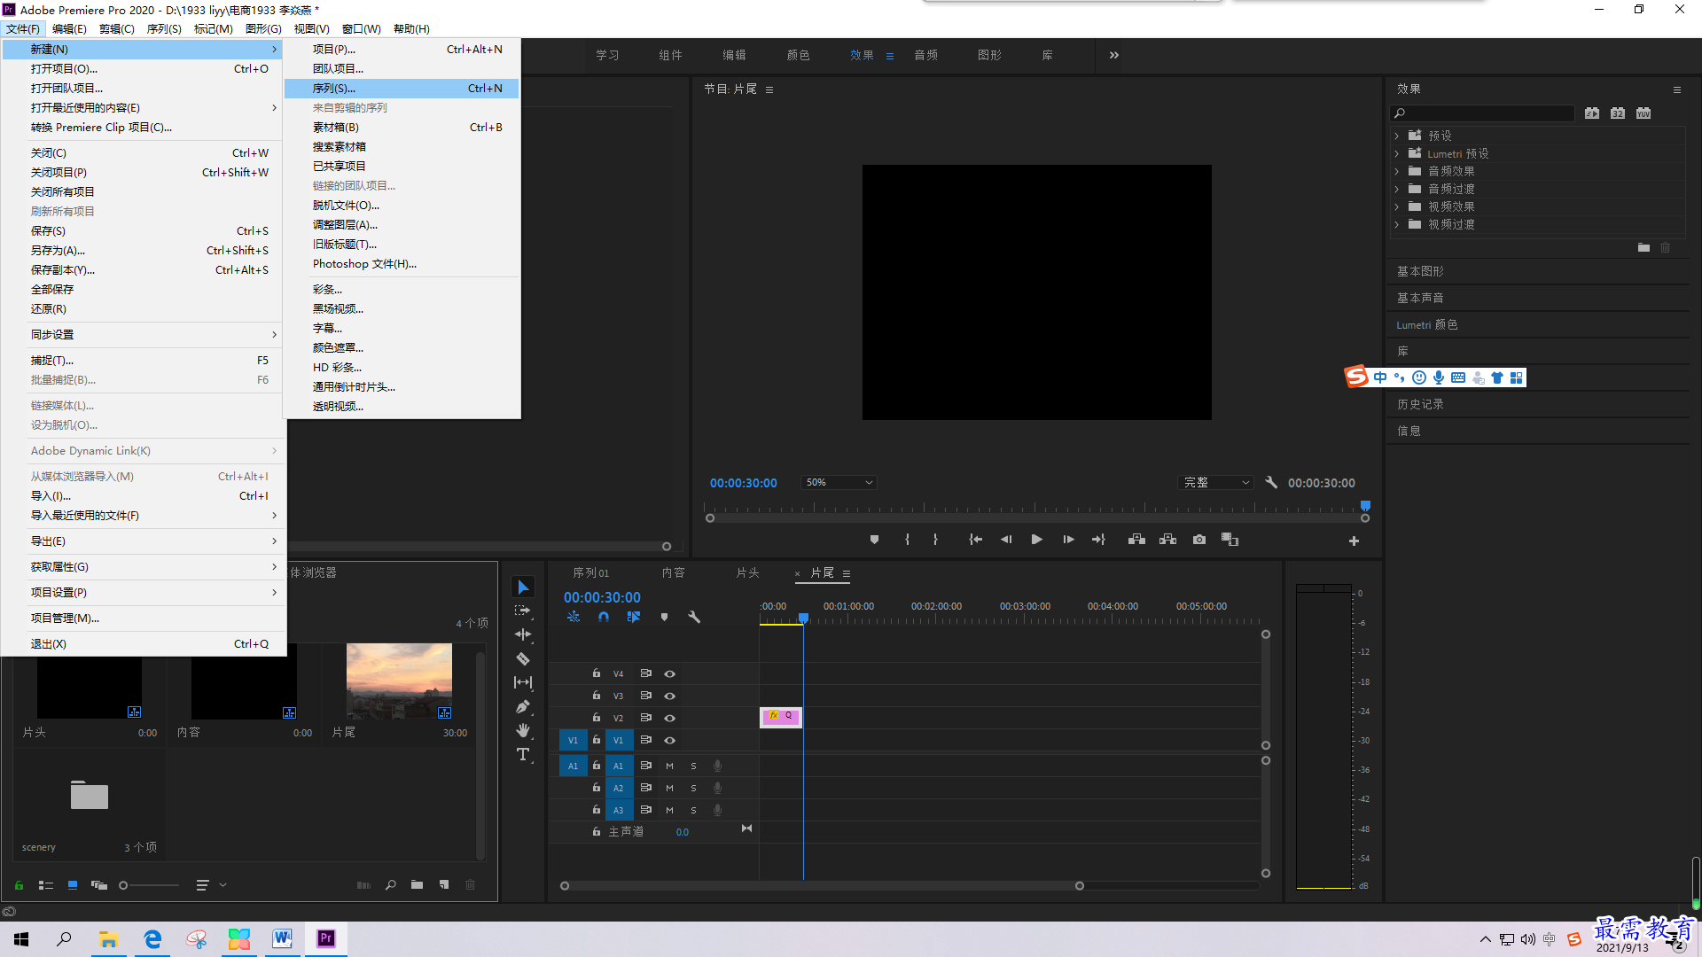Select the Ripple Edit tool
Image resolution: width=1702 pixels, height=957 pixels.
(x=523, y=634)
